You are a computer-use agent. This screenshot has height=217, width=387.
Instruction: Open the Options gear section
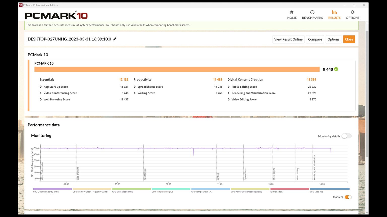(352, 15)
